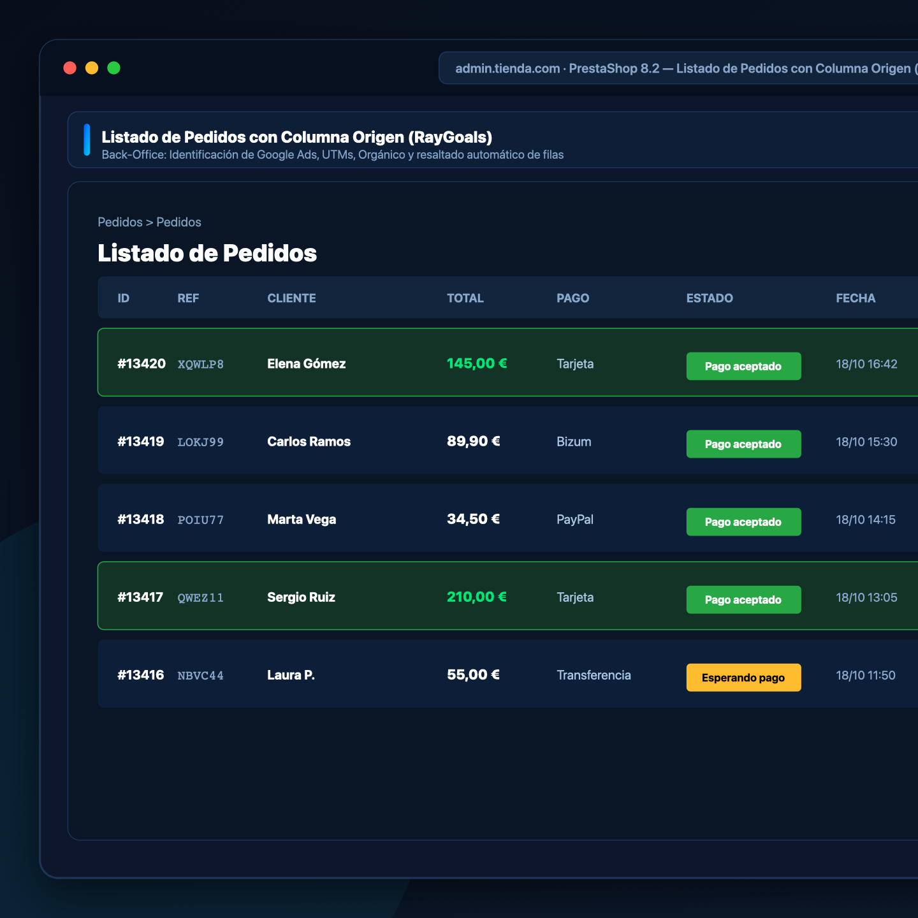The height and width of the screenshot is (918, 918).
Task: Select reference NBVC44
Action: (x=201, y=676)
